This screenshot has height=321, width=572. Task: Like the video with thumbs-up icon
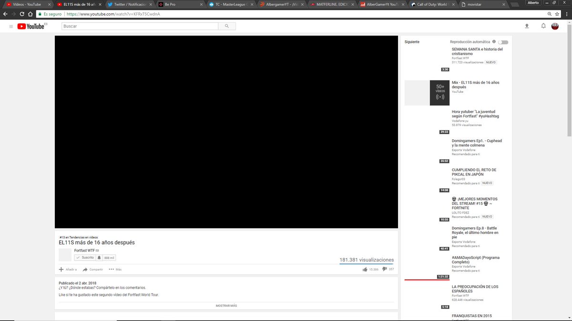coord(365,269)
